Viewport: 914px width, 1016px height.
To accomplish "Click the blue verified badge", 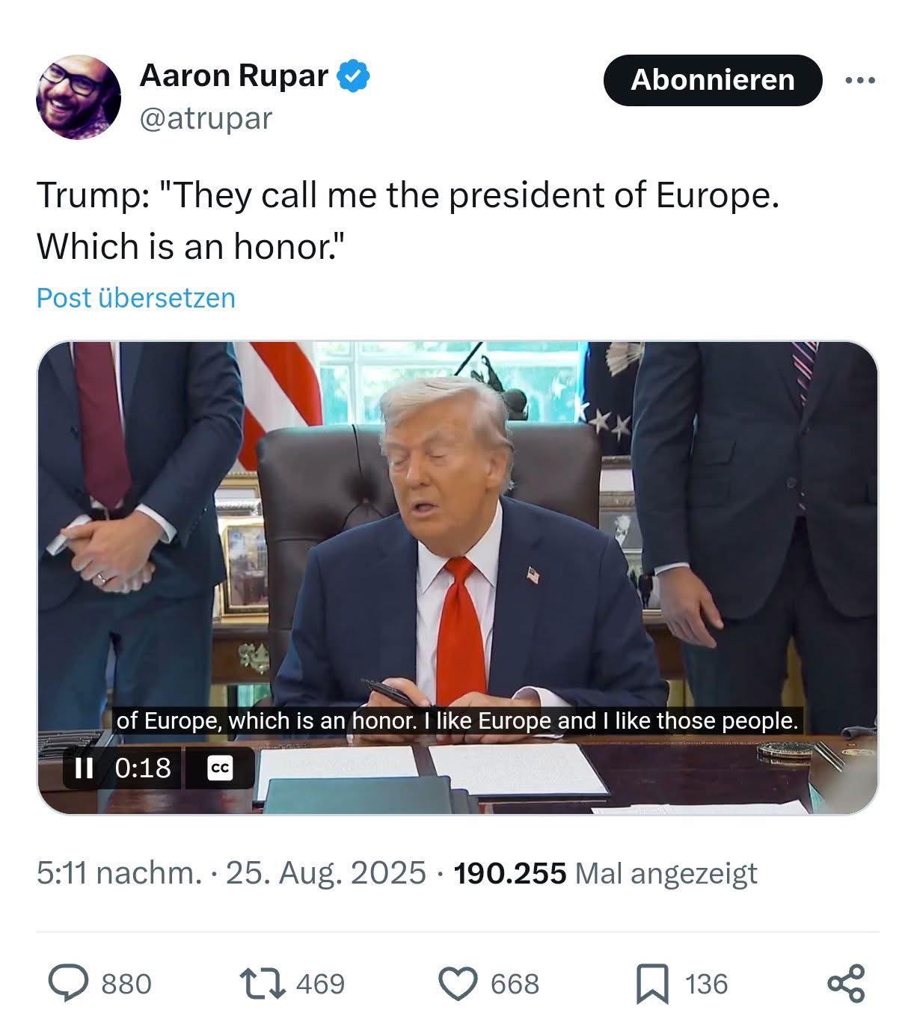I will point(353,76).
